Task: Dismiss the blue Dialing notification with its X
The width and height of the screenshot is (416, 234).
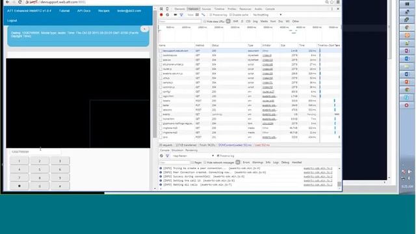Action: [x=144, y=29]
